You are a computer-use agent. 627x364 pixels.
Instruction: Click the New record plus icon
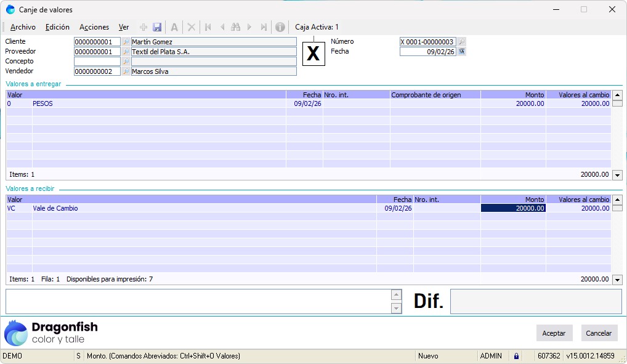144,27
